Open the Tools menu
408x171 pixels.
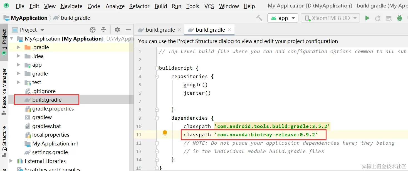(x=193, y=6)
